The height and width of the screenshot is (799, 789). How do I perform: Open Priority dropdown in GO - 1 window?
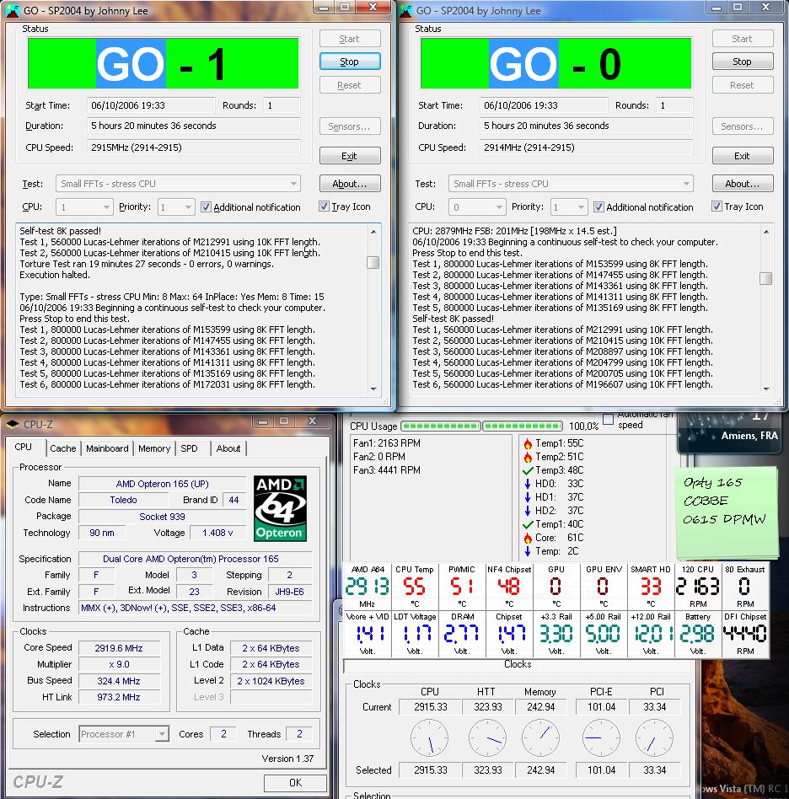point(176,206)
